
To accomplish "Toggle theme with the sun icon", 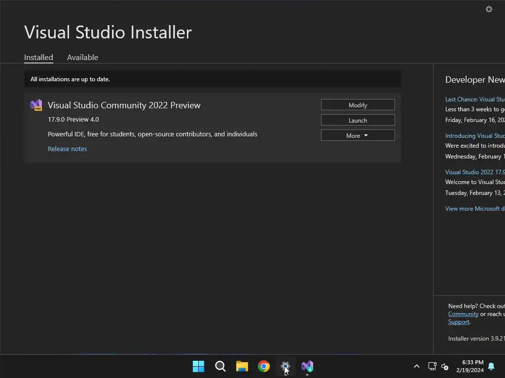I will (489, 9).
